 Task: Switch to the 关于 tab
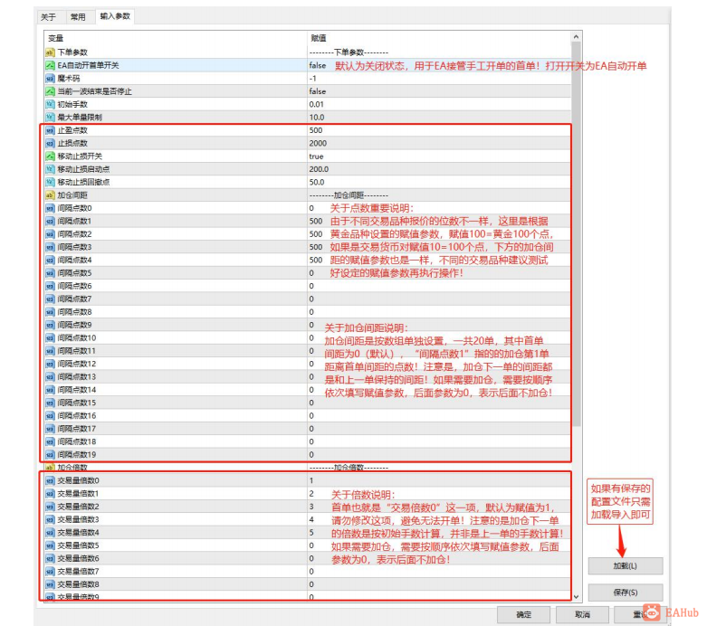(49, 17)
